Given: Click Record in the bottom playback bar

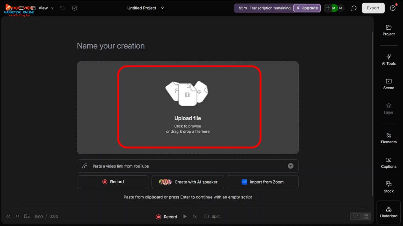Looking at the screenshot, I should pyautogui.click(x=166, y=217).
